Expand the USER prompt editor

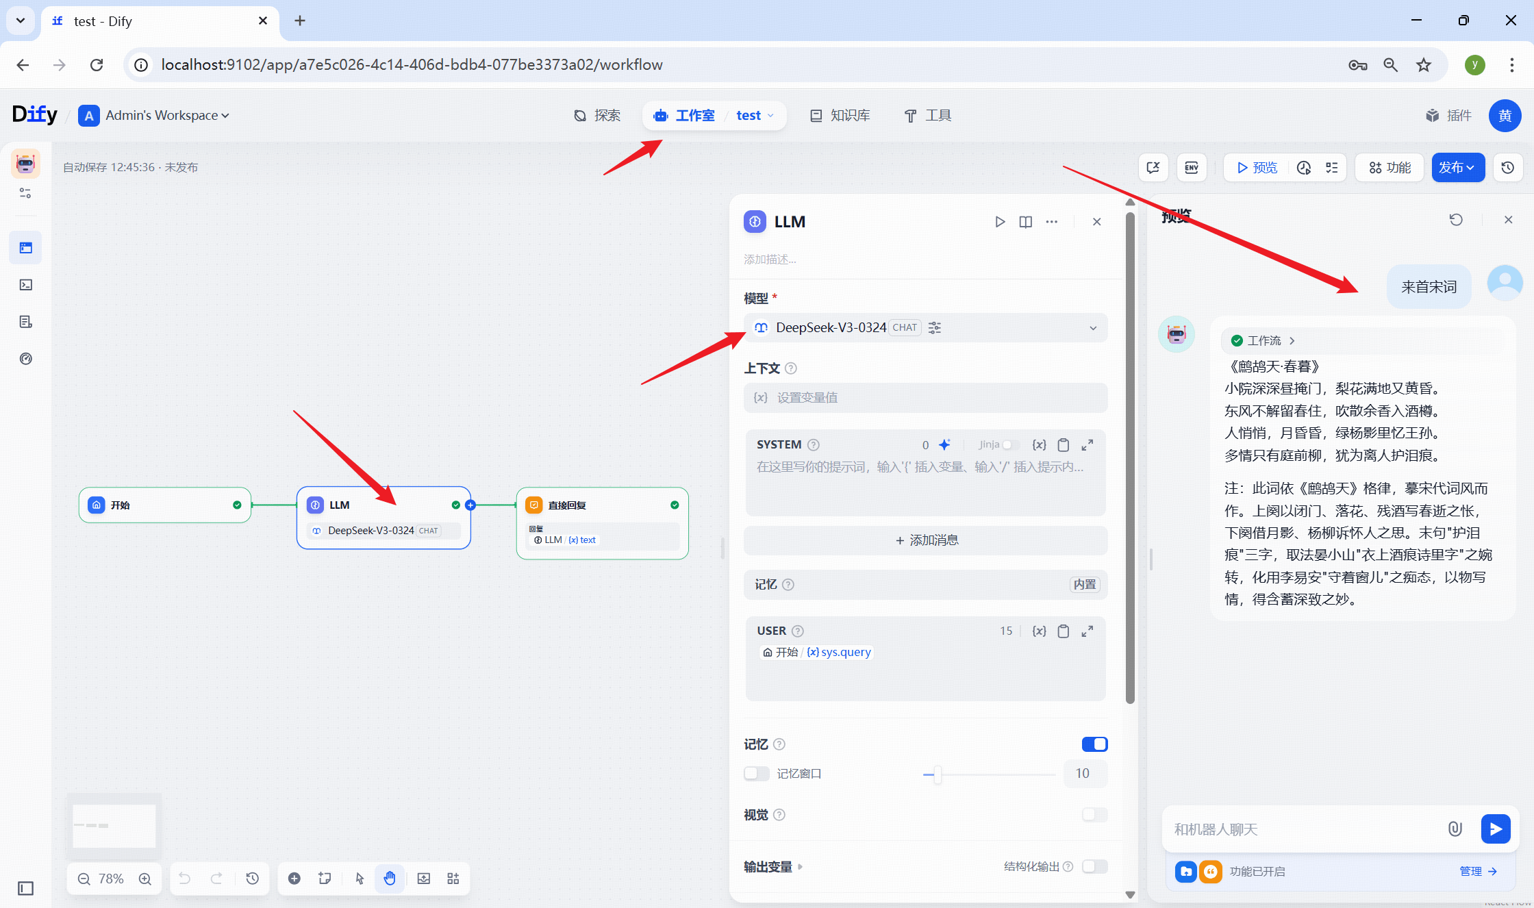pos(1087,631)
